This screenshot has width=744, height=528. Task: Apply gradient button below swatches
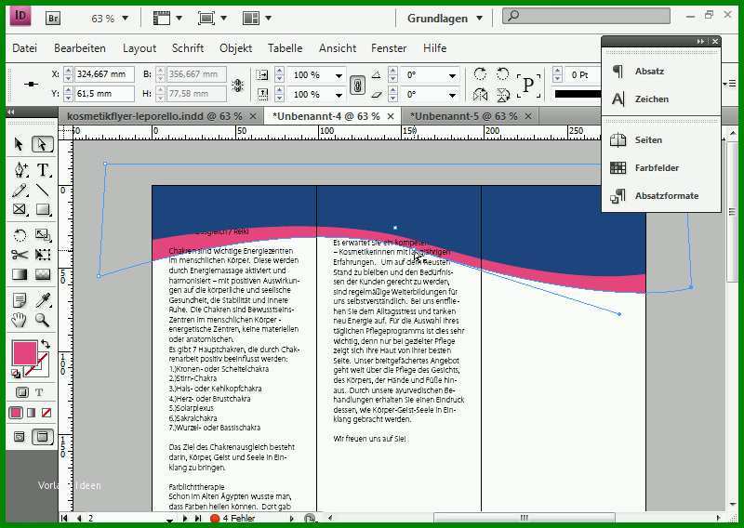[x=32, y=413]
